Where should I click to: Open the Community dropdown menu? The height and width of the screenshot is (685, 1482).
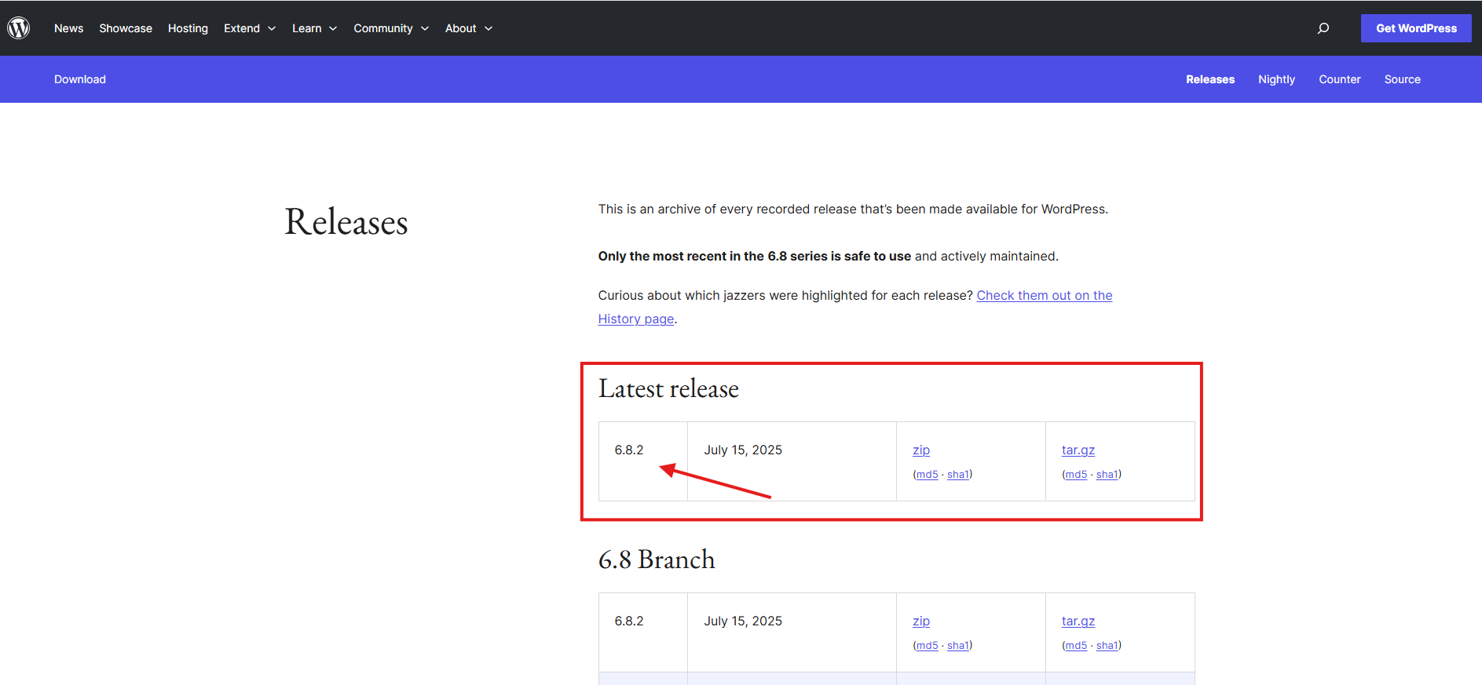pyautogui.click(x=390, y=28)
